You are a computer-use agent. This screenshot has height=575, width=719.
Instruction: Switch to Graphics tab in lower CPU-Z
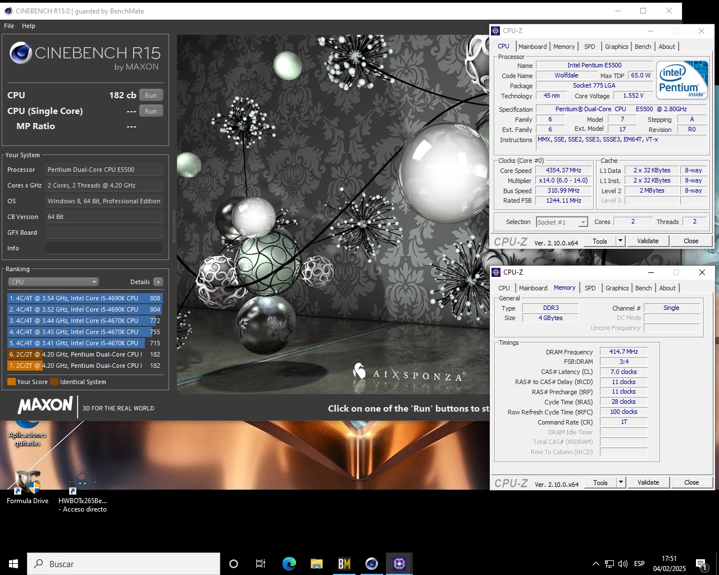pyautogui.click(x=617, y=288)
